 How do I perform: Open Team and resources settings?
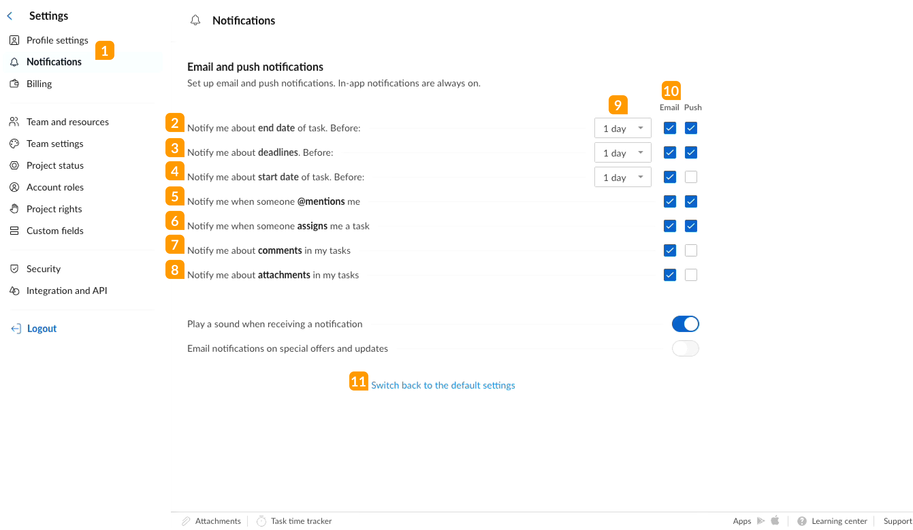coord(68,122)
